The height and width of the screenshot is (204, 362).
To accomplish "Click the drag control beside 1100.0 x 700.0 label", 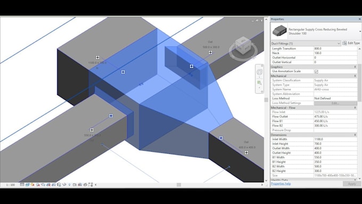I will (x=97, y=58).
